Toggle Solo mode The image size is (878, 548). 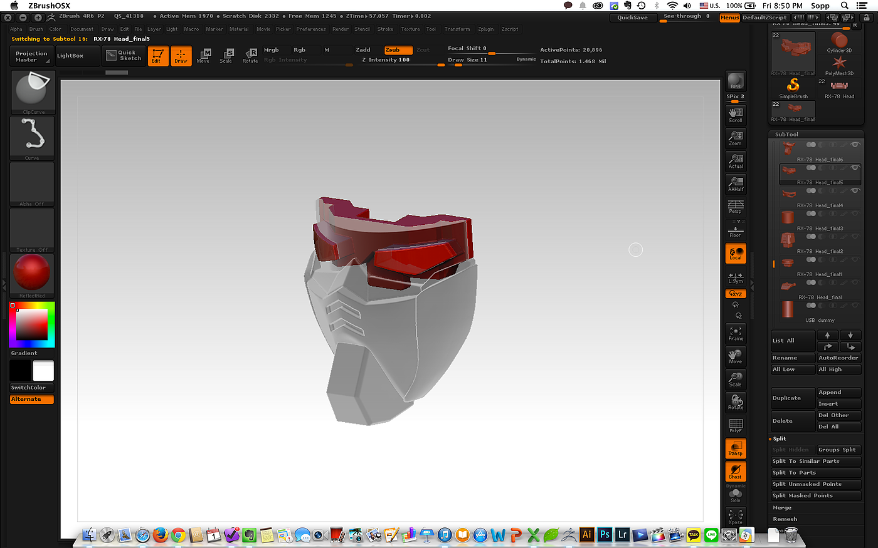(736, 495)
